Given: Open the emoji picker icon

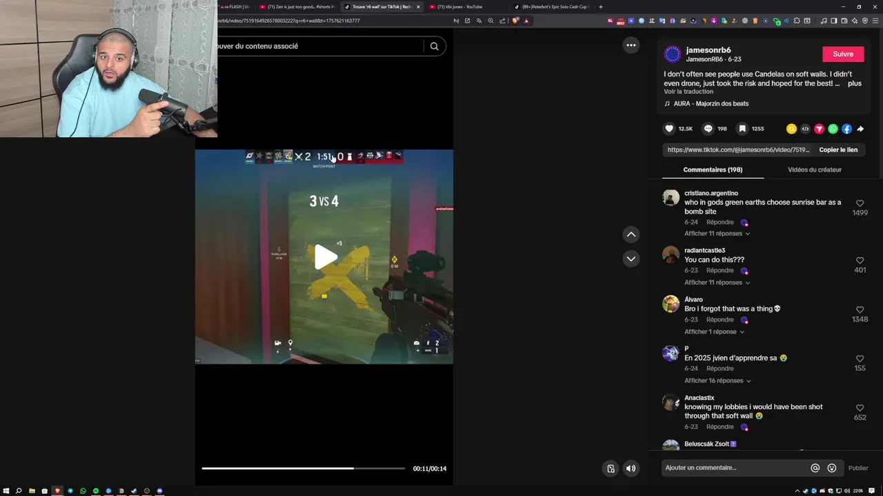Looking at the screenshot, I should pos(831,468).
